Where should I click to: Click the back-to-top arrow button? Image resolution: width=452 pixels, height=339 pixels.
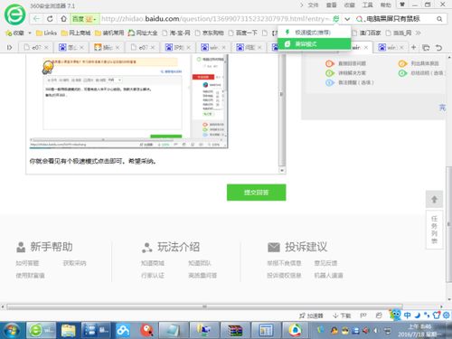434,199
